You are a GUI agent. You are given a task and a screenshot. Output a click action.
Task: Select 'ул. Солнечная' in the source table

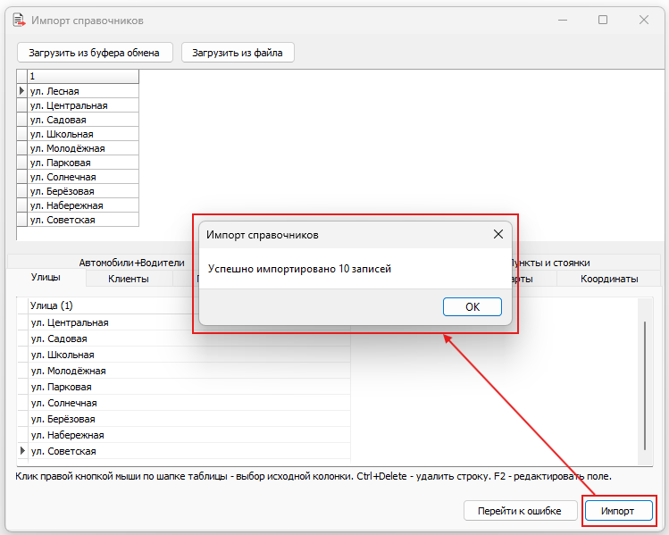(83, 177)
